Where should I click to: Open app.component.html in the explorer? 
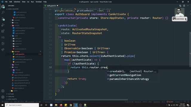click(x=21, y=80)
